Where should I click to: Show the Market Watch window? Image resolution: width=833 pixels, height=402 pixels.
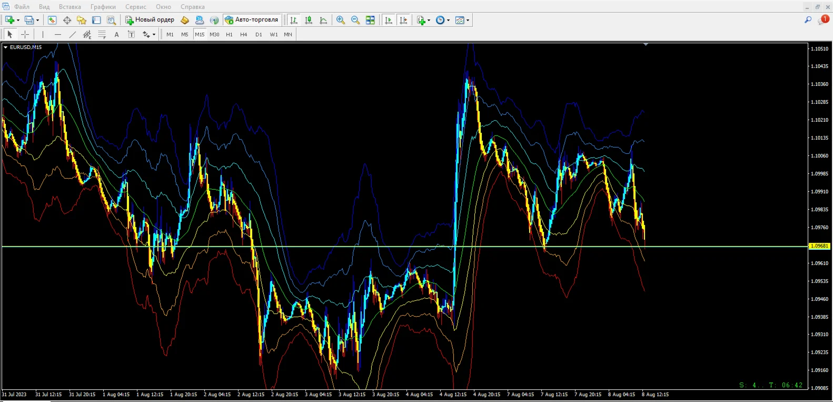52,20
